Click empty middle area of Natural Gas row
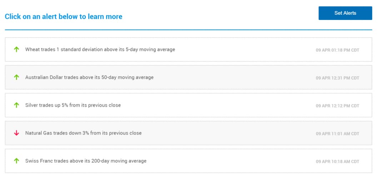378x180 pixels. point(229,133)
